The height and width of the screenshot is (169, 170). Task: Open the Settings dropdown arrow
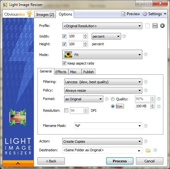pos(165,14)
